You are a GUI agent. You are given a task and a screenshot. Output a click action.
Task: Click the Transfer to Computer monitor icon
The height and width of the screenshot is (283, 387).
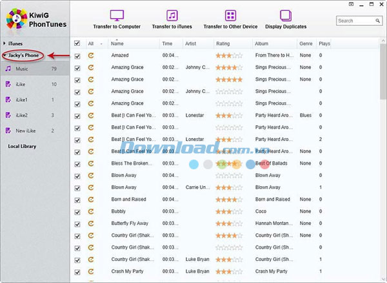pyautogui.click(x=117, y=16)
